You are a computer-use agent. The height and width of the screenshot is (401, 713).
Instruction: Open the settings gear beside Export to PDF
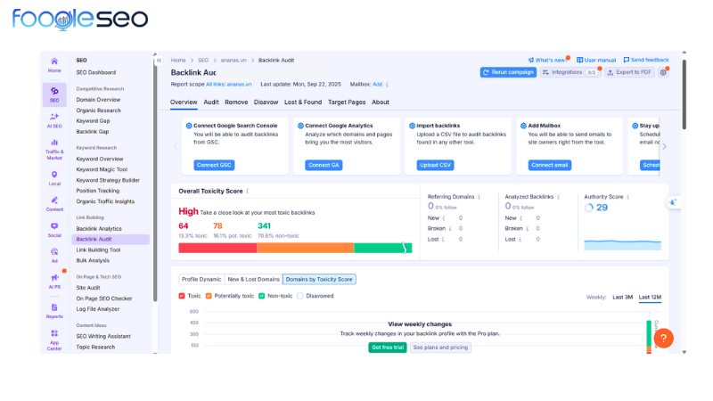(663, 72)
